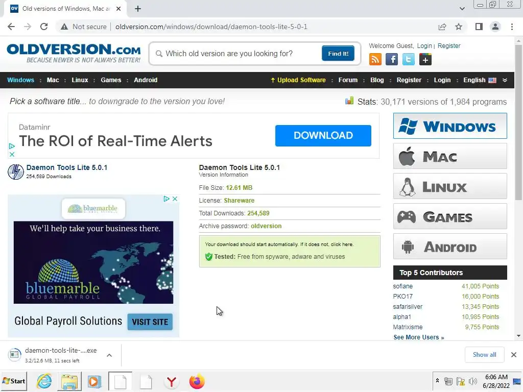Close the downloads bar

click(x=514, y=355)
